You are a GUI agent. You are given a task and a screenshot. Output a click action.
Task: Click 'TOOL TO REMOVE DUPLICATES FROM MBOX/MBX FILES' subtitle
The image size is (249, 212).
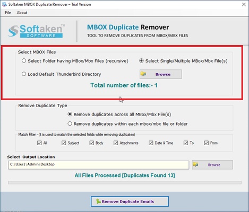[138, 36]
